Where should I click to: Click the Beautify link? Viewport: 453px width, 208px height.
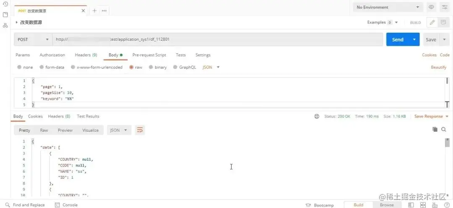[439, 68]
